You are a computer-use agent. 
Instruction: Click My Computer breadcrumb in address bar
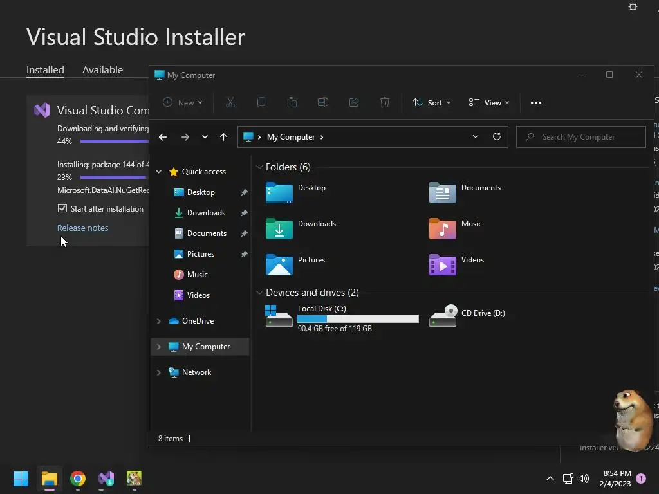[291, 137]
